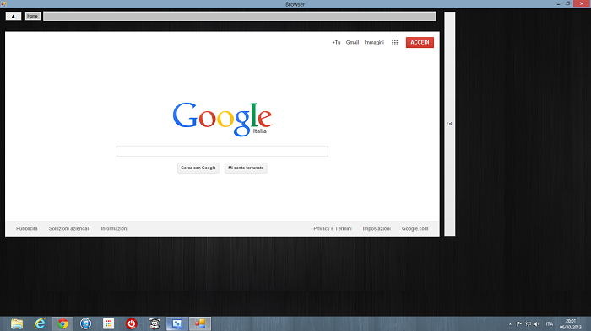The image size is (591, 331).
Task: Click the Home button
Action: coord(32,16)
